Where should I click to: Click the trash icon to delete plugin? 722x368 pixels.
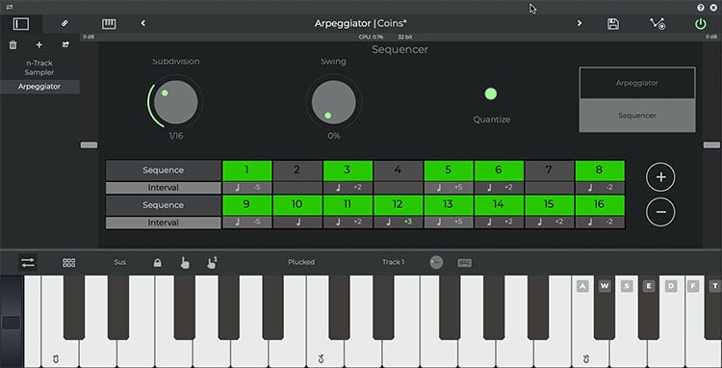[x=13, y=44]
